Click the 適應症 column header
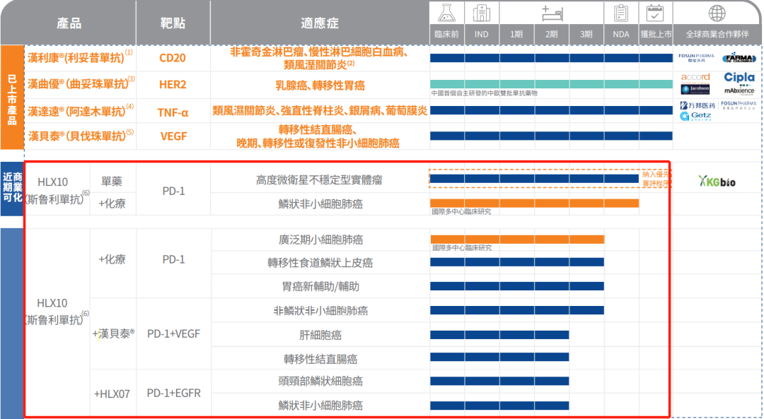This screenshot has height=419, width=764. point(320,23)
